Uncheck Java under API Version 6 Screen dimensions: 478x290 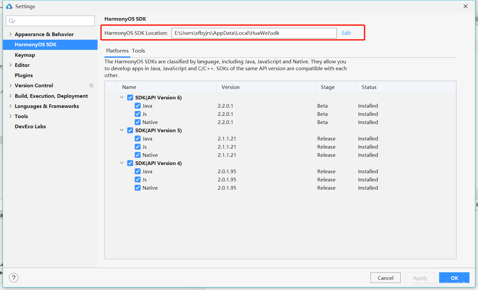[x=138, y=106]
